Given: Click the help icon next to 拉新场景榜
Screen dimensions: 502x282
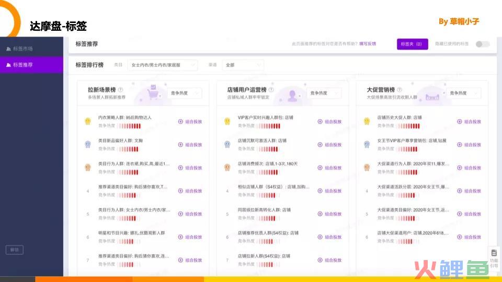Looking at the screenshot, I should [x=120, y=90].
